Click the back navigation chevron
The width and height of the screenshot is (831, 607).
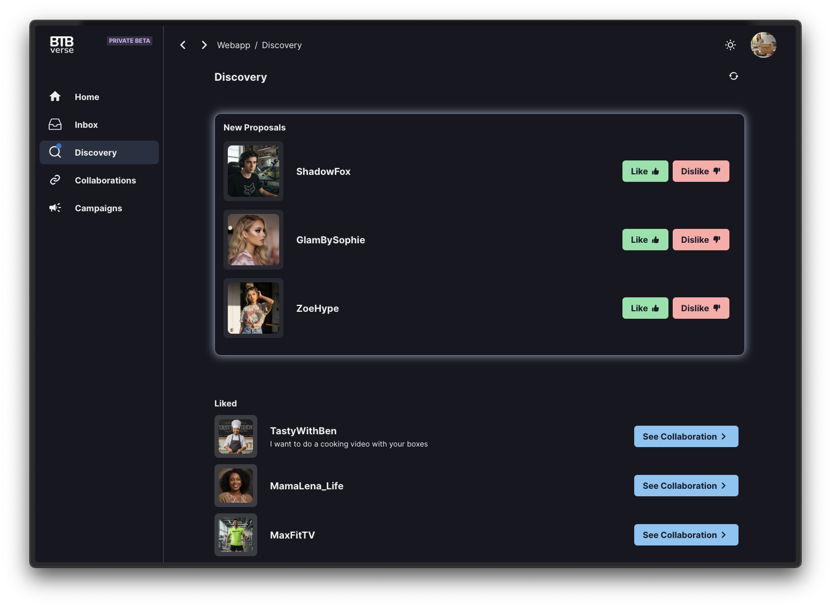point(182,45)
